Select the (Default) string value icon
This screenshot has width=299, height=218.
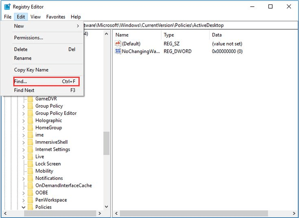(x=118, y=43)
